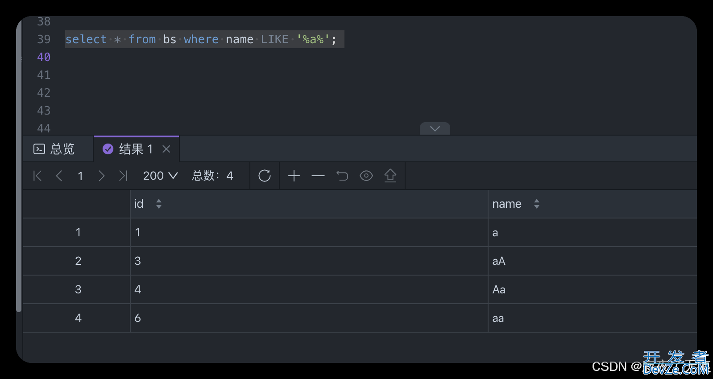
Task: Collapse the editor with the chevron handle
Action: click(435, 128)
